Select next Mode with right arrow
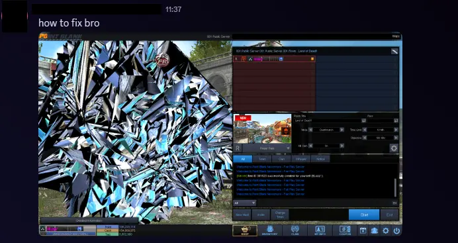 tap(342, 130)
